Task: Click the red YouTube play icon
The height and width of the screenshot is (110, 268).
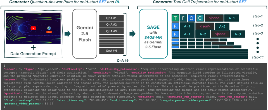Action: click(x=33, y=28)
